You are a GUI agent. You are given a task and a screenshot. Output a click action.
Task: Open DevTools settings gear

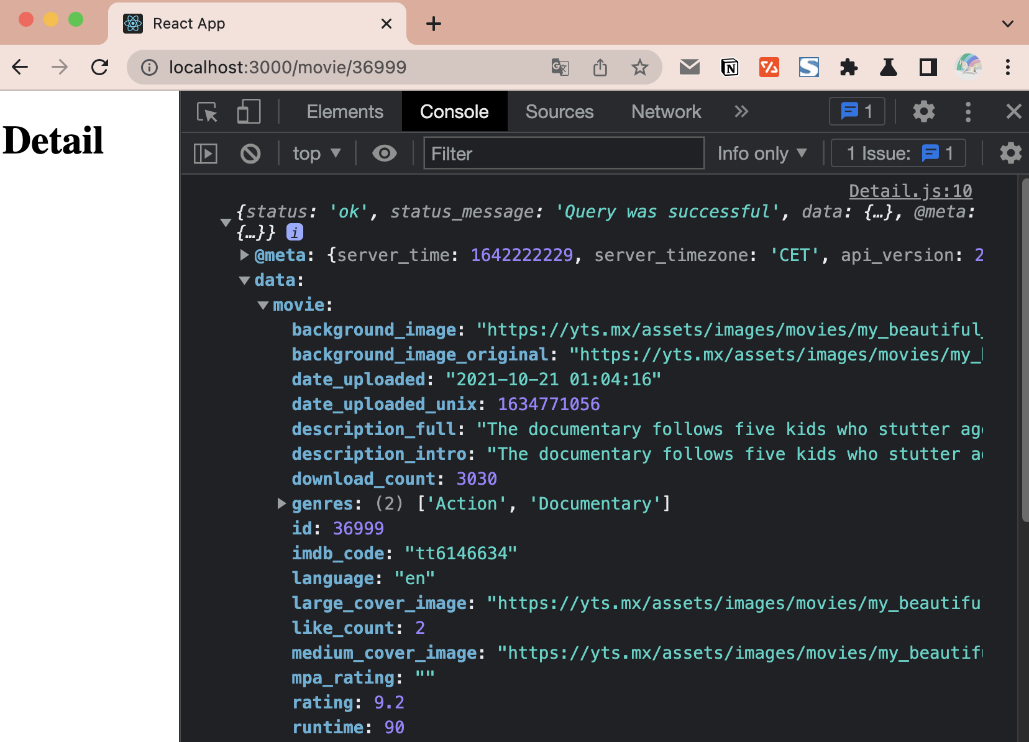pyautogui.click(x=924, y=112)
